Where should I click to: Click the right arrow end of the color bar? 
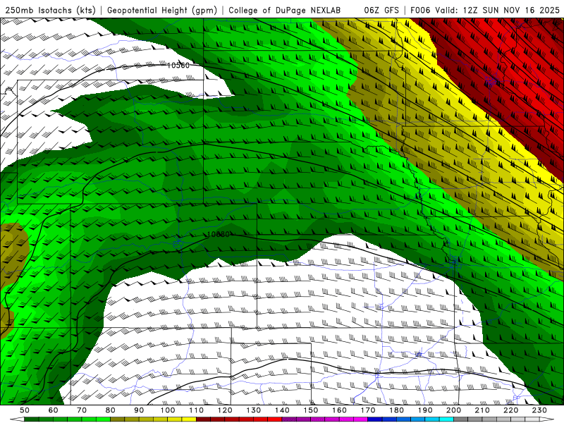click(x=547, y=419)
